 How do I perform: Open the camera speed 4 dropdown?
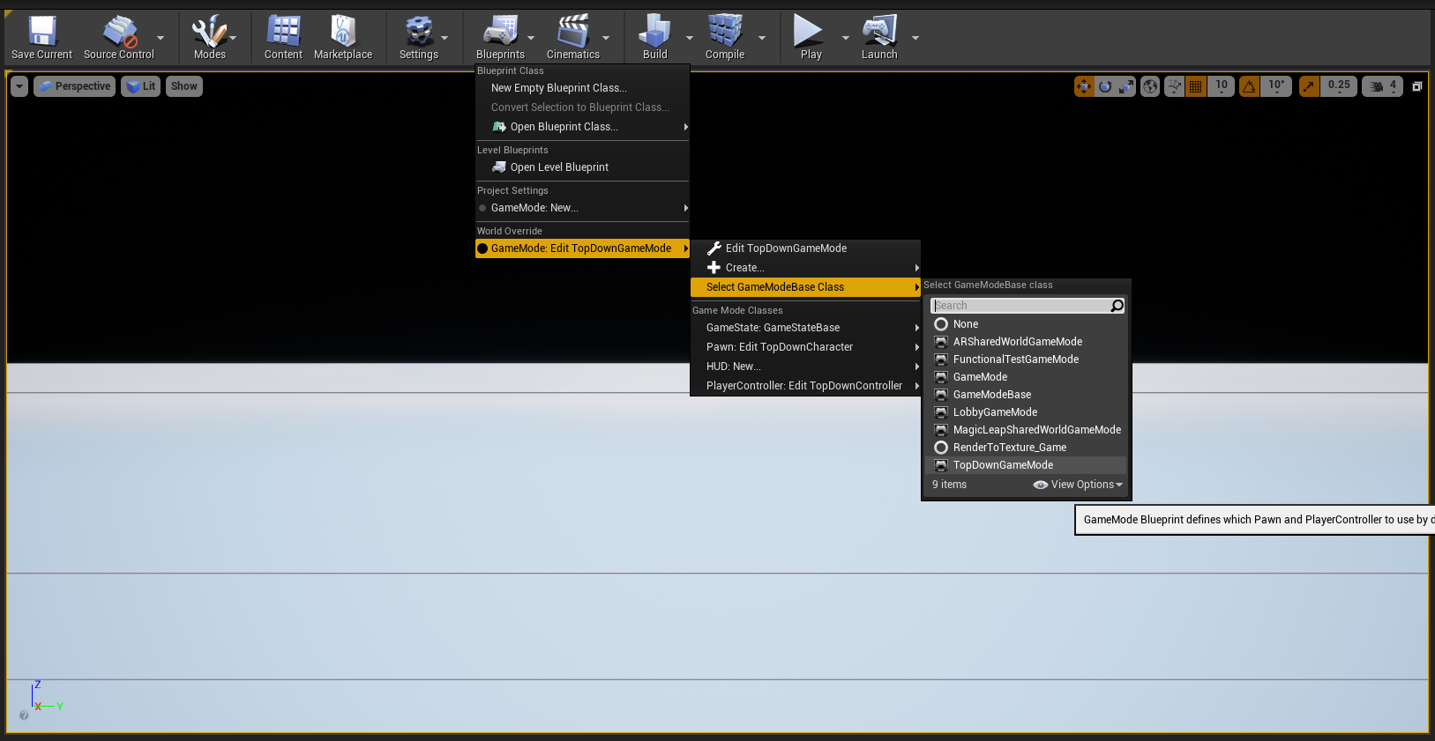(x=1382, y=86)
